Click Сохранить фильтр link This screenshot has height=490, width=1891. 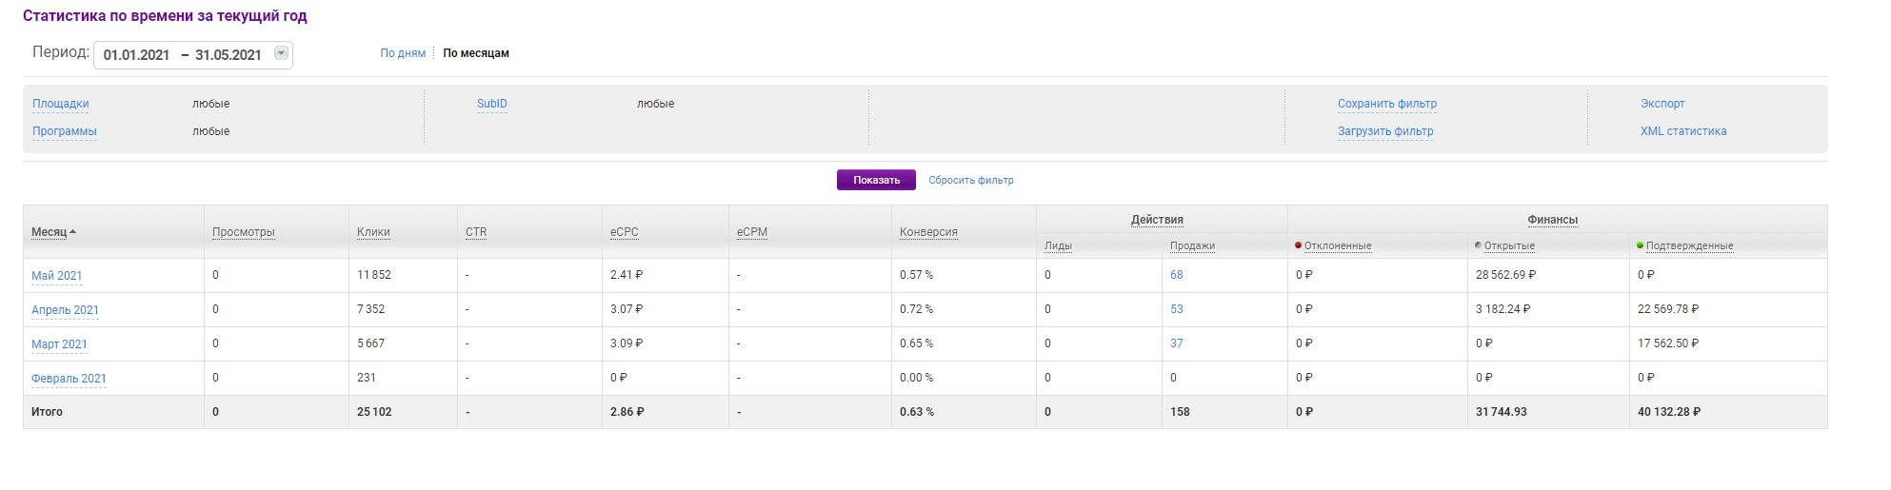[1386, 104]
